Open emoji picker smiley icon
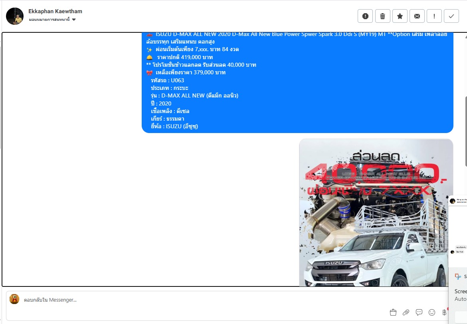Viewport: 467px width, 324px height. click(431, 312)
